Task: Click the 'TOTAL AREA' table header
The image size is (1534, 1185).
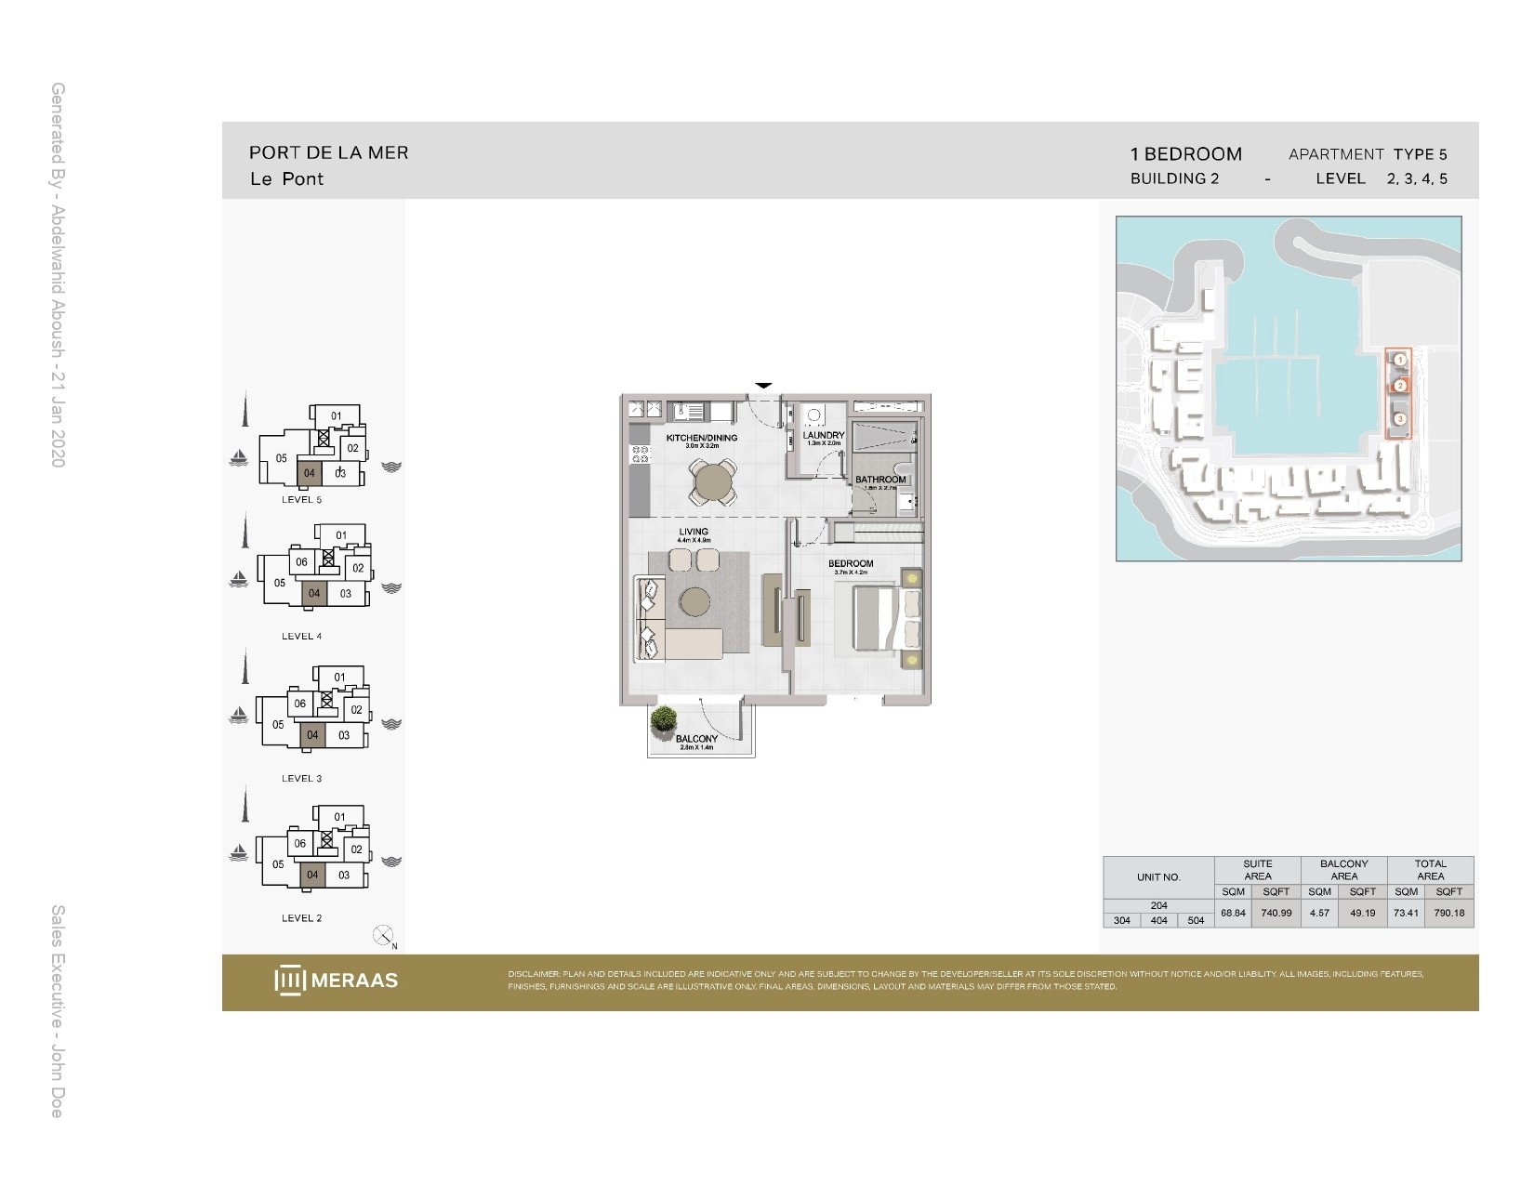Action: pos(1431,870)
